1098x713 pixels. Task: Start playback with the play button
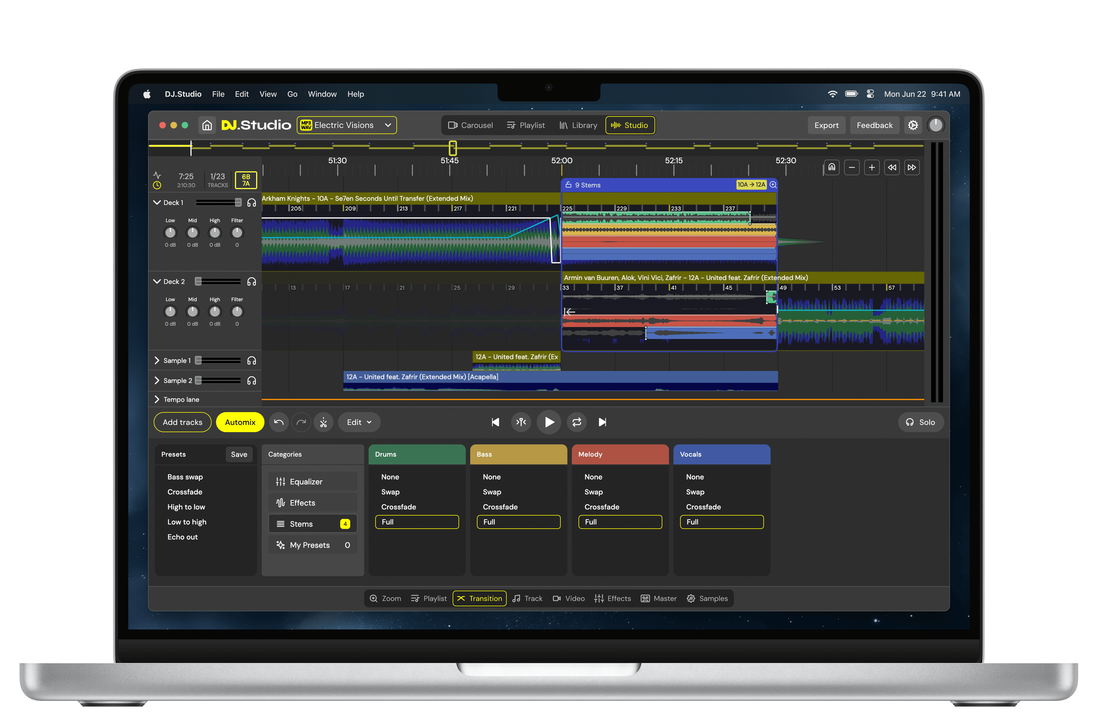pos(549,422)
